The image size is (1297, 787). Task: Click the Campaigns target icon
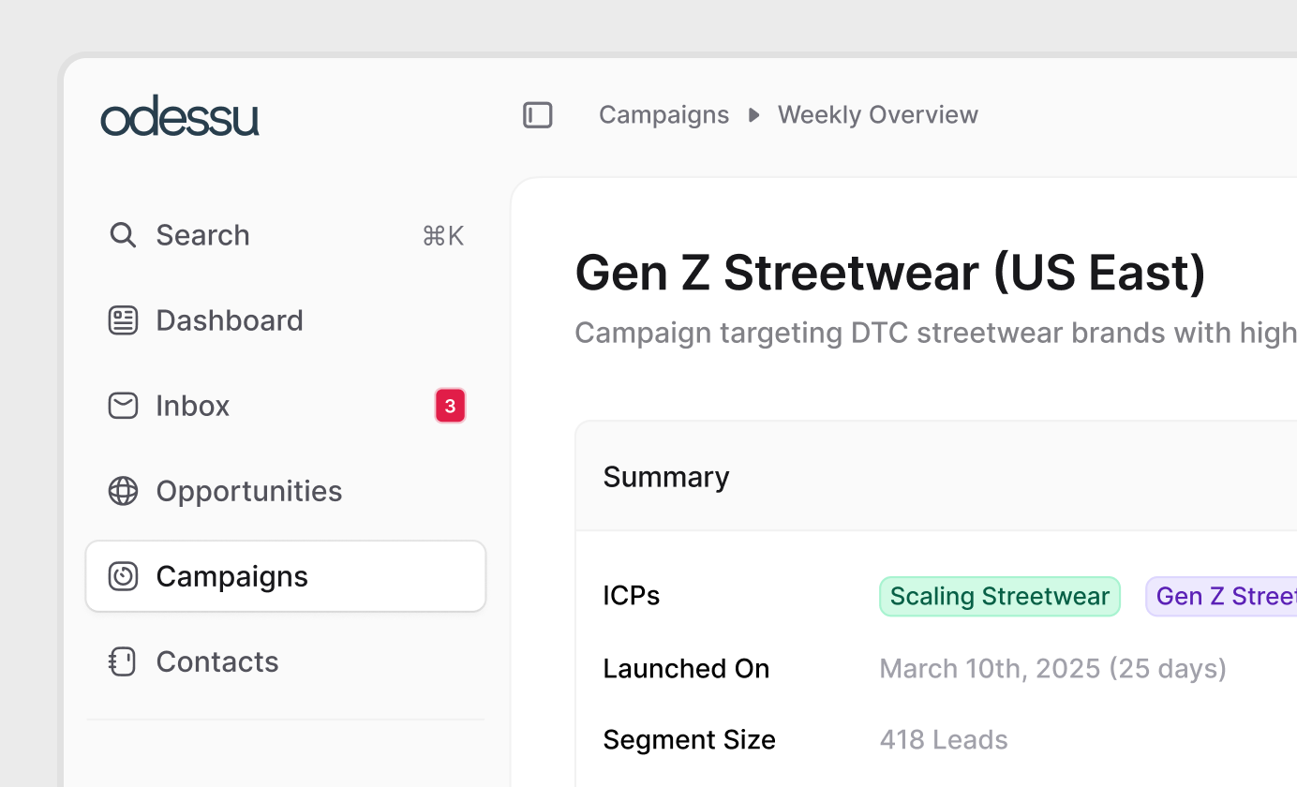(x=123, y=576)
